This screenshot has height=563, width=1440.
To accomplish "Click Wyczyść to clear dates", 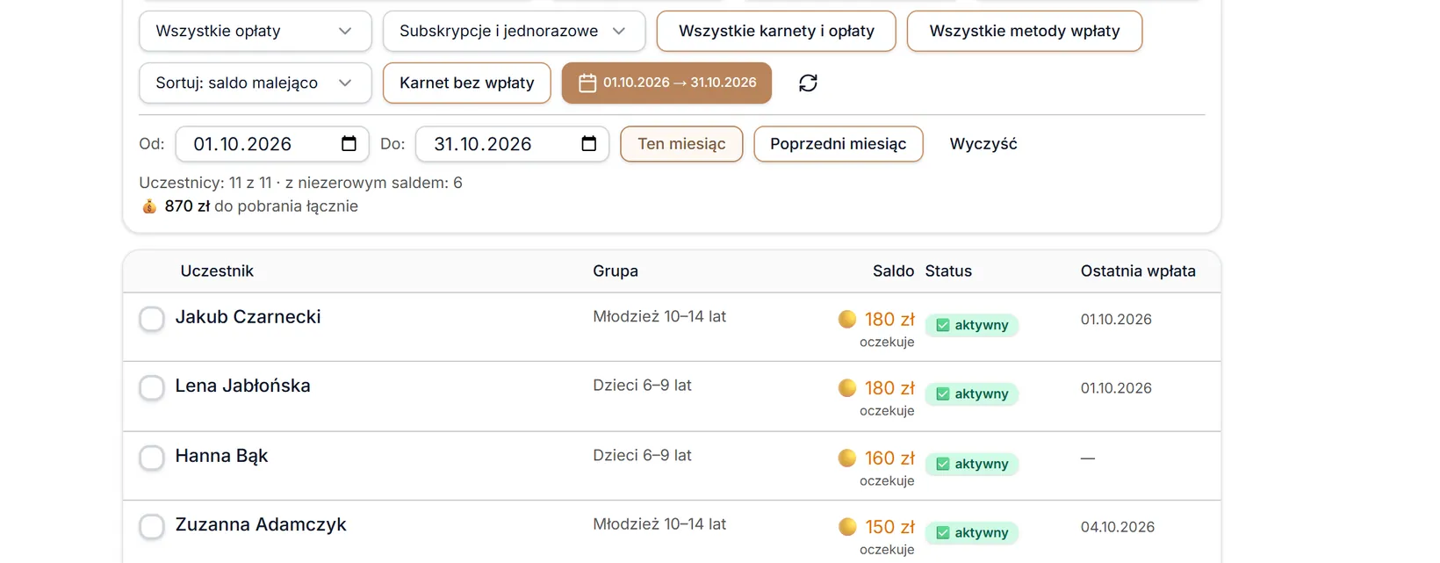I will (x=983, y=144).
